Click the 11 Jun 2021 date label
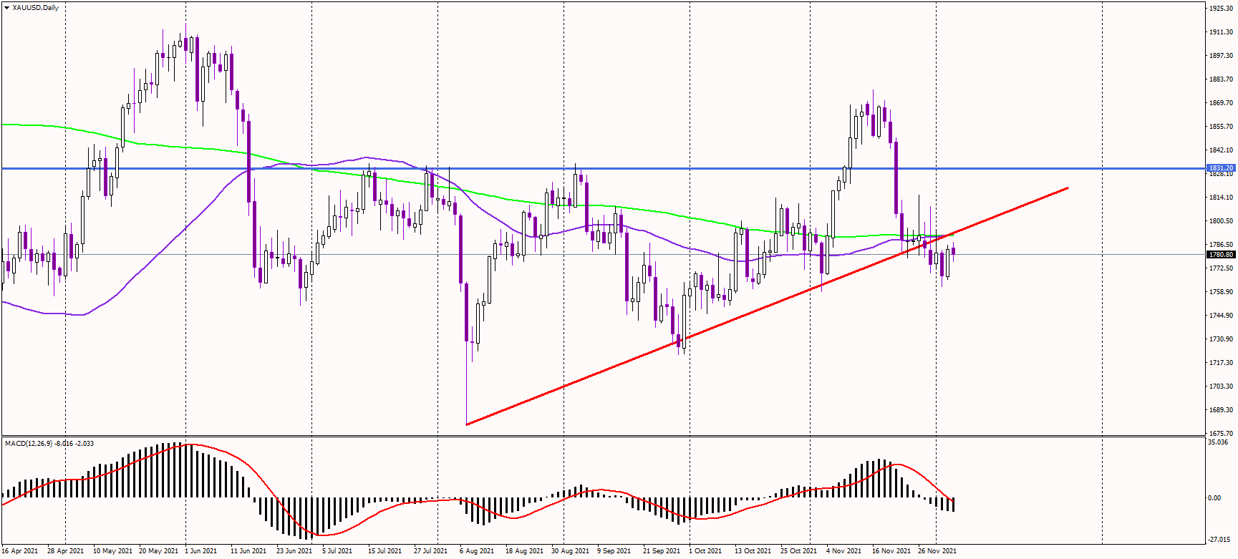The image size is (1238, 559). 248,551
